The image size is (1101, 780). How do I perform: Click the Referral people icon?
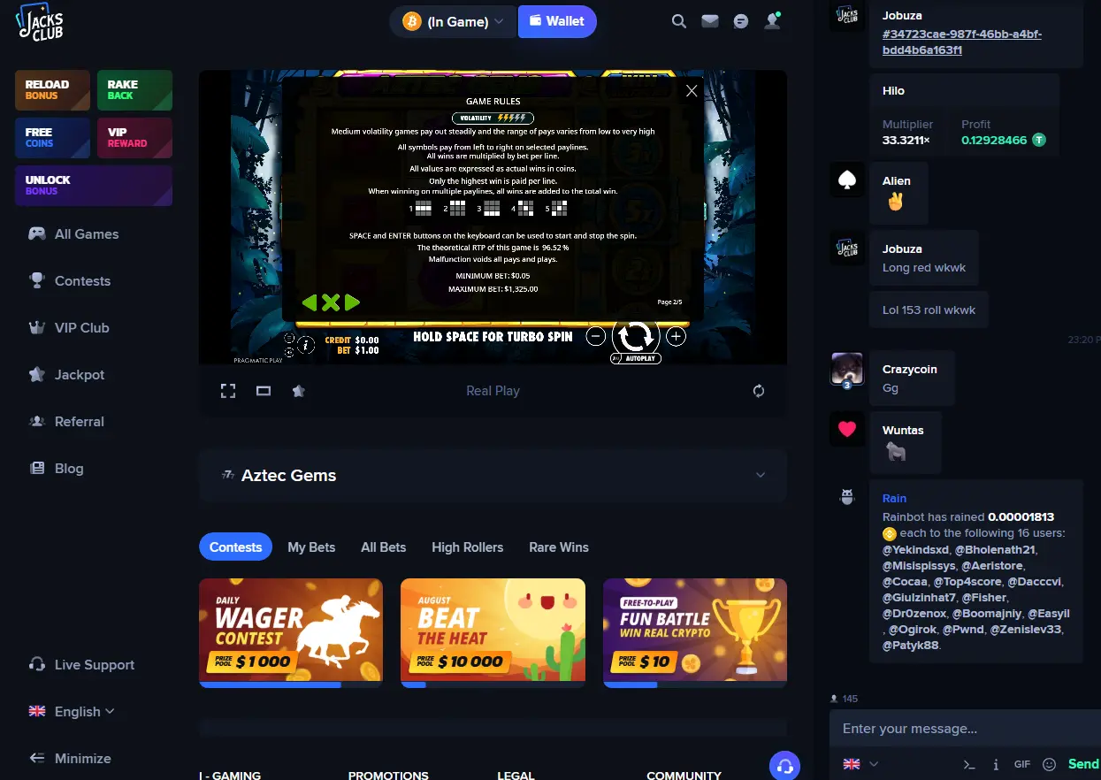click(37, 422)
